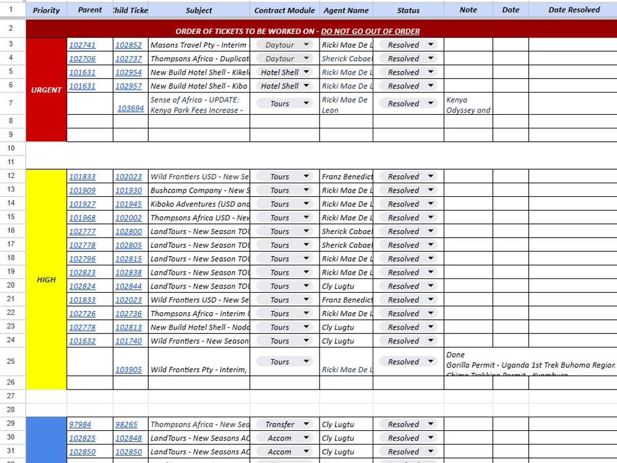Select row header number 27
The image size is (617, 463).
(11, 396)
